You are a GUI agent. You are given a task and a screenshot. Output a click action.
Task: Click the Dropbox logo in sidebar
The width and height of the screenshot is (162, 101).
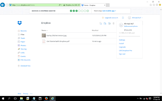(x=20, y=23)
